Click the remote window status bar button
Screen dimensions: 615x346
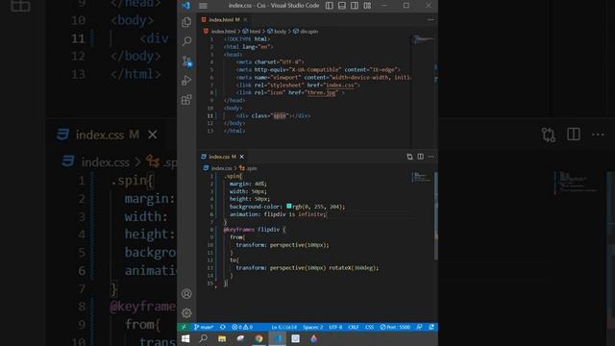tap(184, 327)
